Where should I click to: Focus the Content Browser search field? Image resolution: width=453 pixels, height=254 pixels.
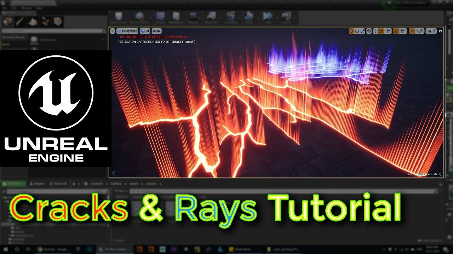(x=283, y=191)
